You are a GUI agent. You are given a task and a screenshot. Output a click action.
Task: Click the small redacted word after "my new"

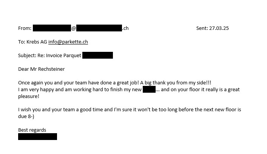coord(149,89)
